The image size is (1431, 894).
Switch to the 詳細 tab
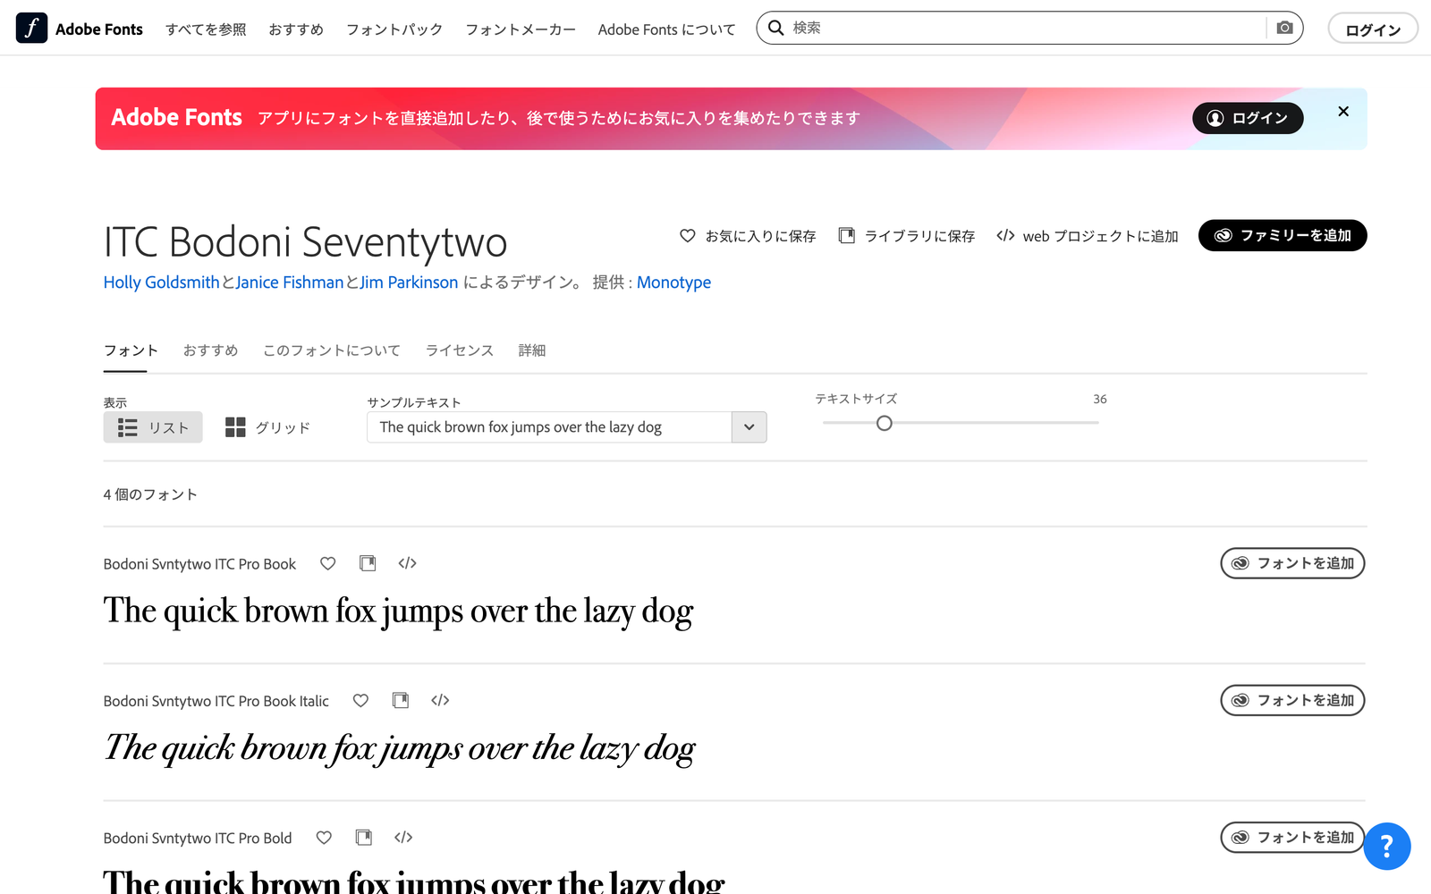tap(532, 350)
